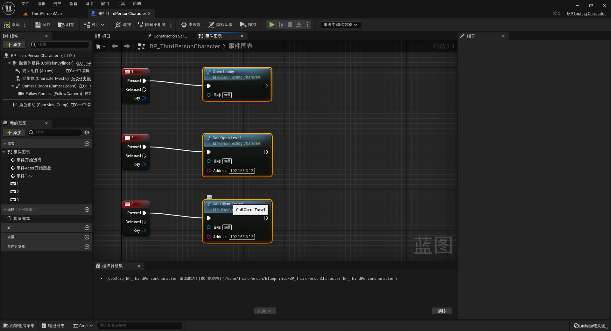Open the 未选中调试对象 debug object dropdown

coord(341,25)
